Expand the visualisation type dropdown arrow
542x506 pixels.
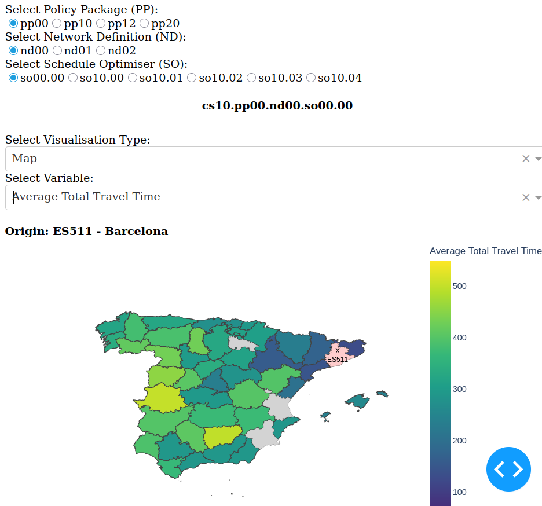point(538,159)
